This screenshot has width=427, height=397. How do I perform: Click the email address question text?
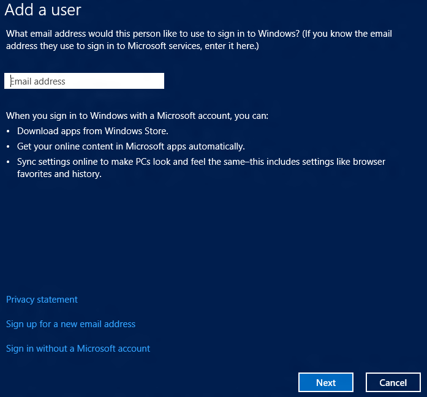(153, 34)
